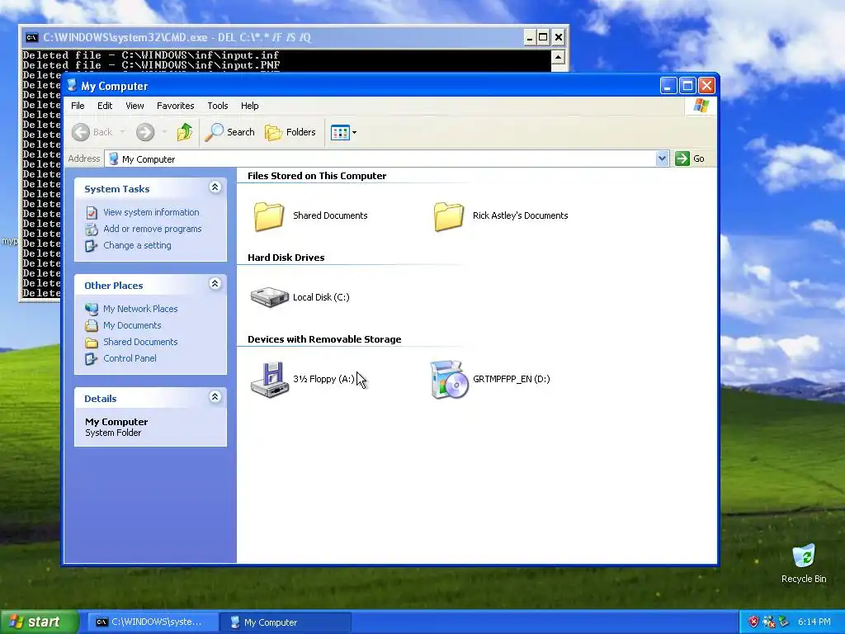Click the CMD window title bar icon

pyautogui.click(x=32, y=37)
